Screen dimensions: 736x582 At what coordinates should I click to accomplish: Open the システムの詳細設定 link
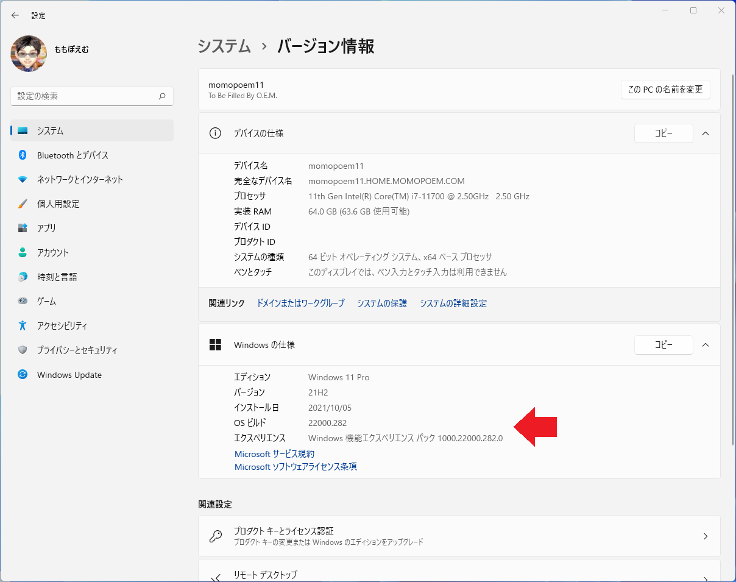(x=453, y=303)
